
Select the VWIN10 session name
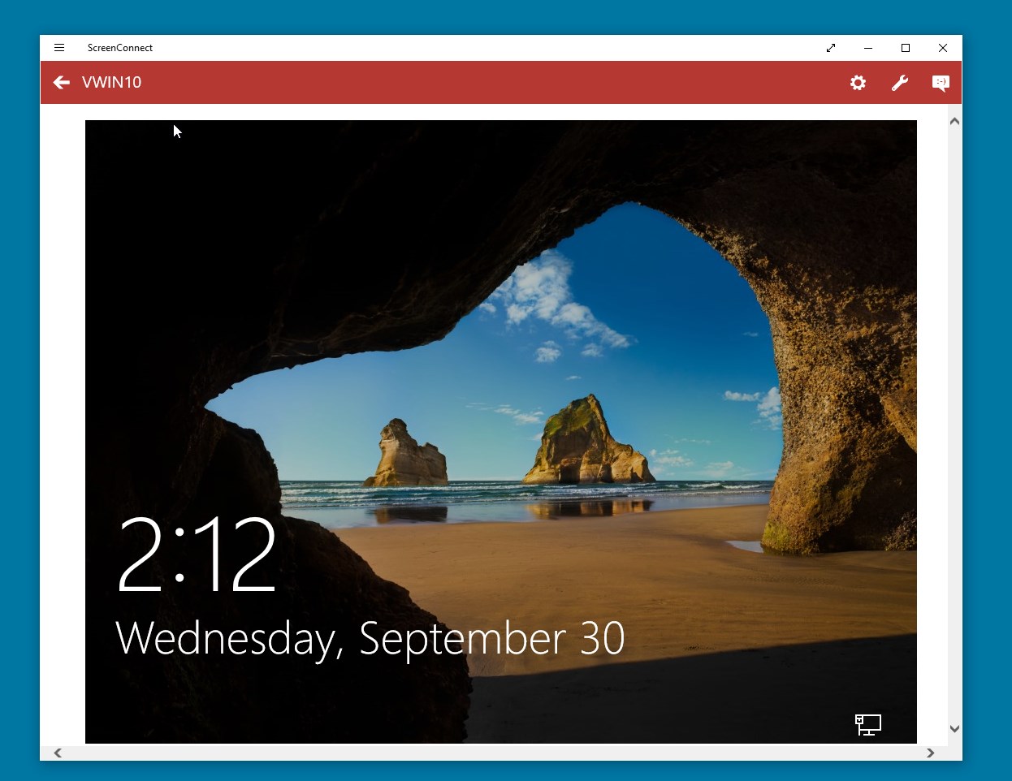coord(111,82)
